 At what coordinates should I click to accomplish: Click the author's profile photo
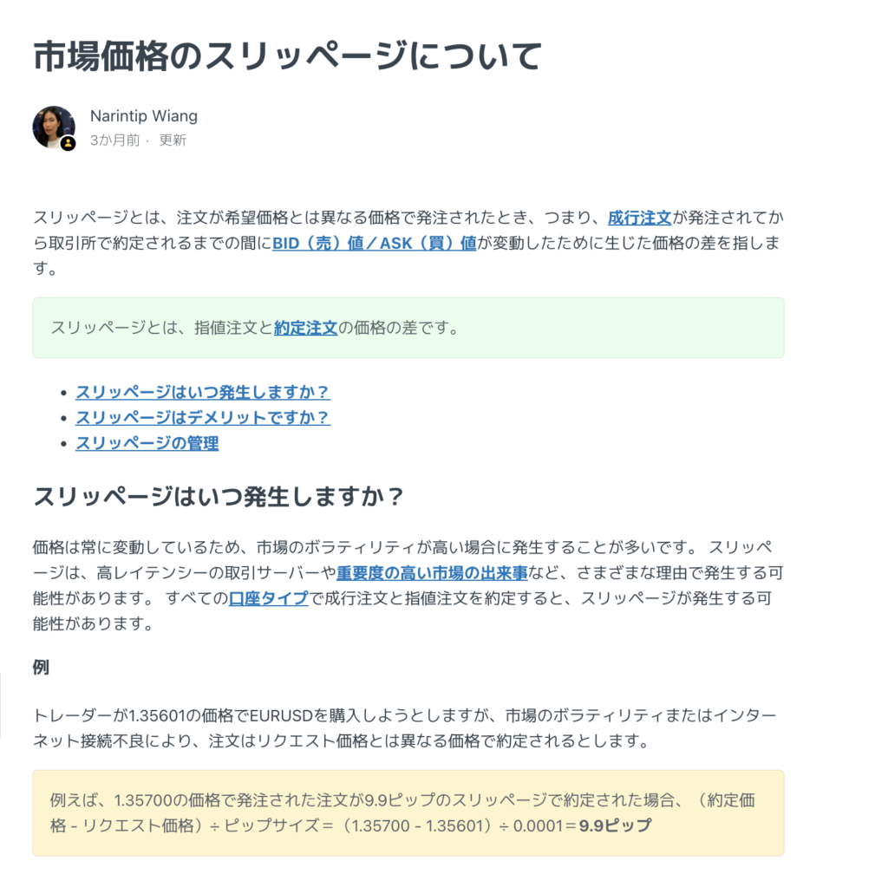coord(54,127)
